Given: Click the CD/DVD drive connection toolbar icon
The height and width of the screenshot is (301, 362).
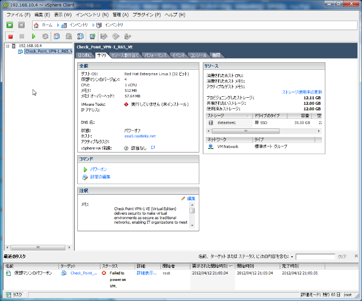Looking at the screenshot, I should [x=116, y=37].
